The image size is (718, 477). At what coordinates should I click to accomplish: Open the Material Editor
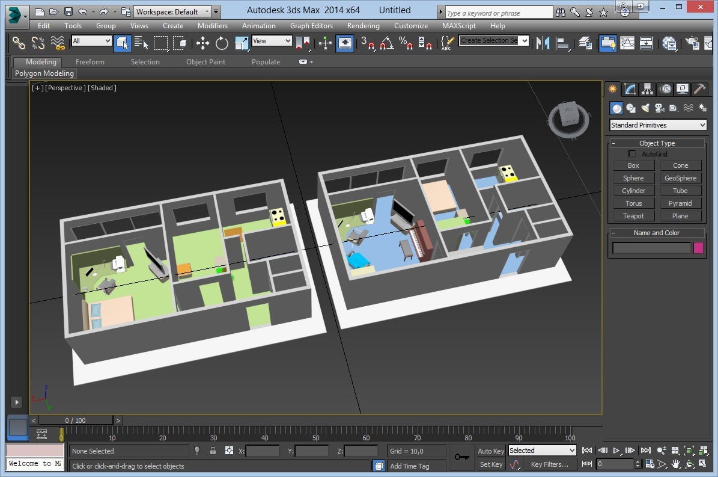pos(669,43)
